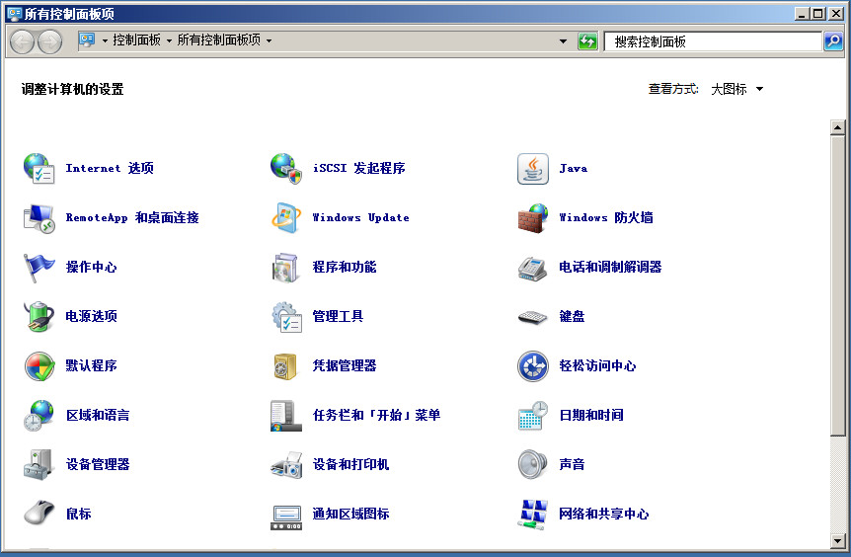This screenshot has height=557, width=851.
Task: Open the 鼠标 mouse icon
Action: [x=39, y=515]
